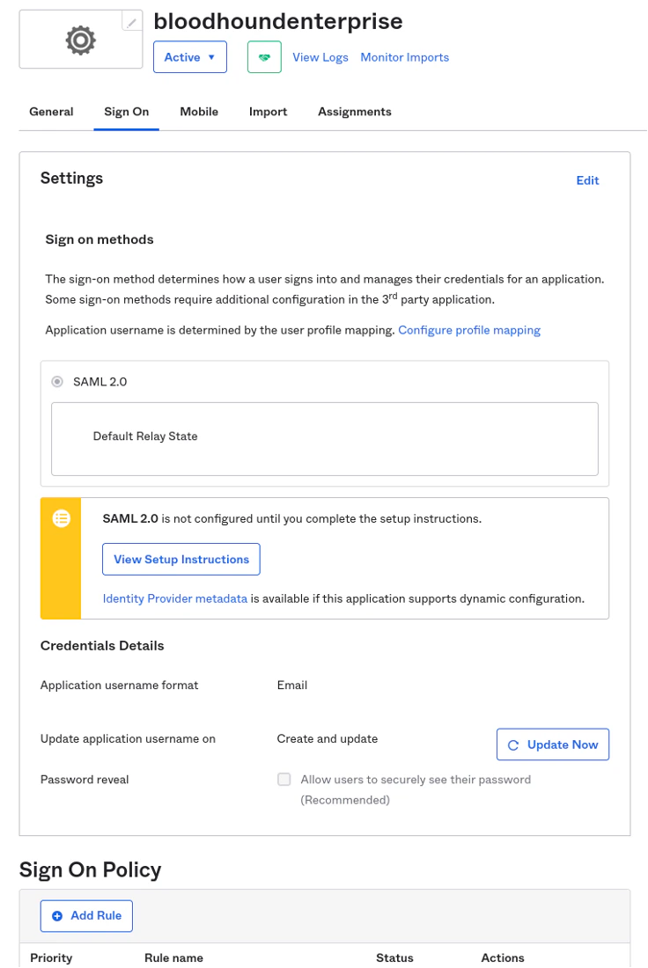The width and height of the screenshot is (648, 968).
Task: Go to the Import tab
Action: [x=268, y=112]
